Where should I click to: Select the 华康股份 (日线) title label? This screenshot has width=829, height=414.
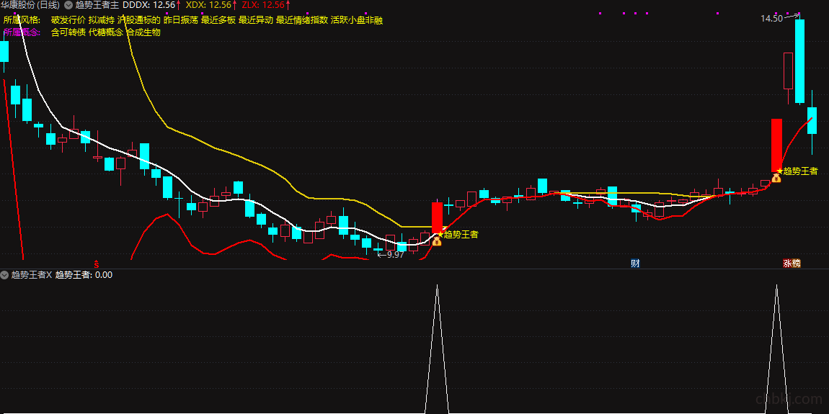31,5
